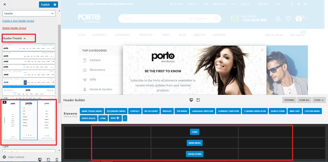This screenshot has width=328, height=162.
Task: Click the divider '|' element button
Action: (x=125, y=118)
